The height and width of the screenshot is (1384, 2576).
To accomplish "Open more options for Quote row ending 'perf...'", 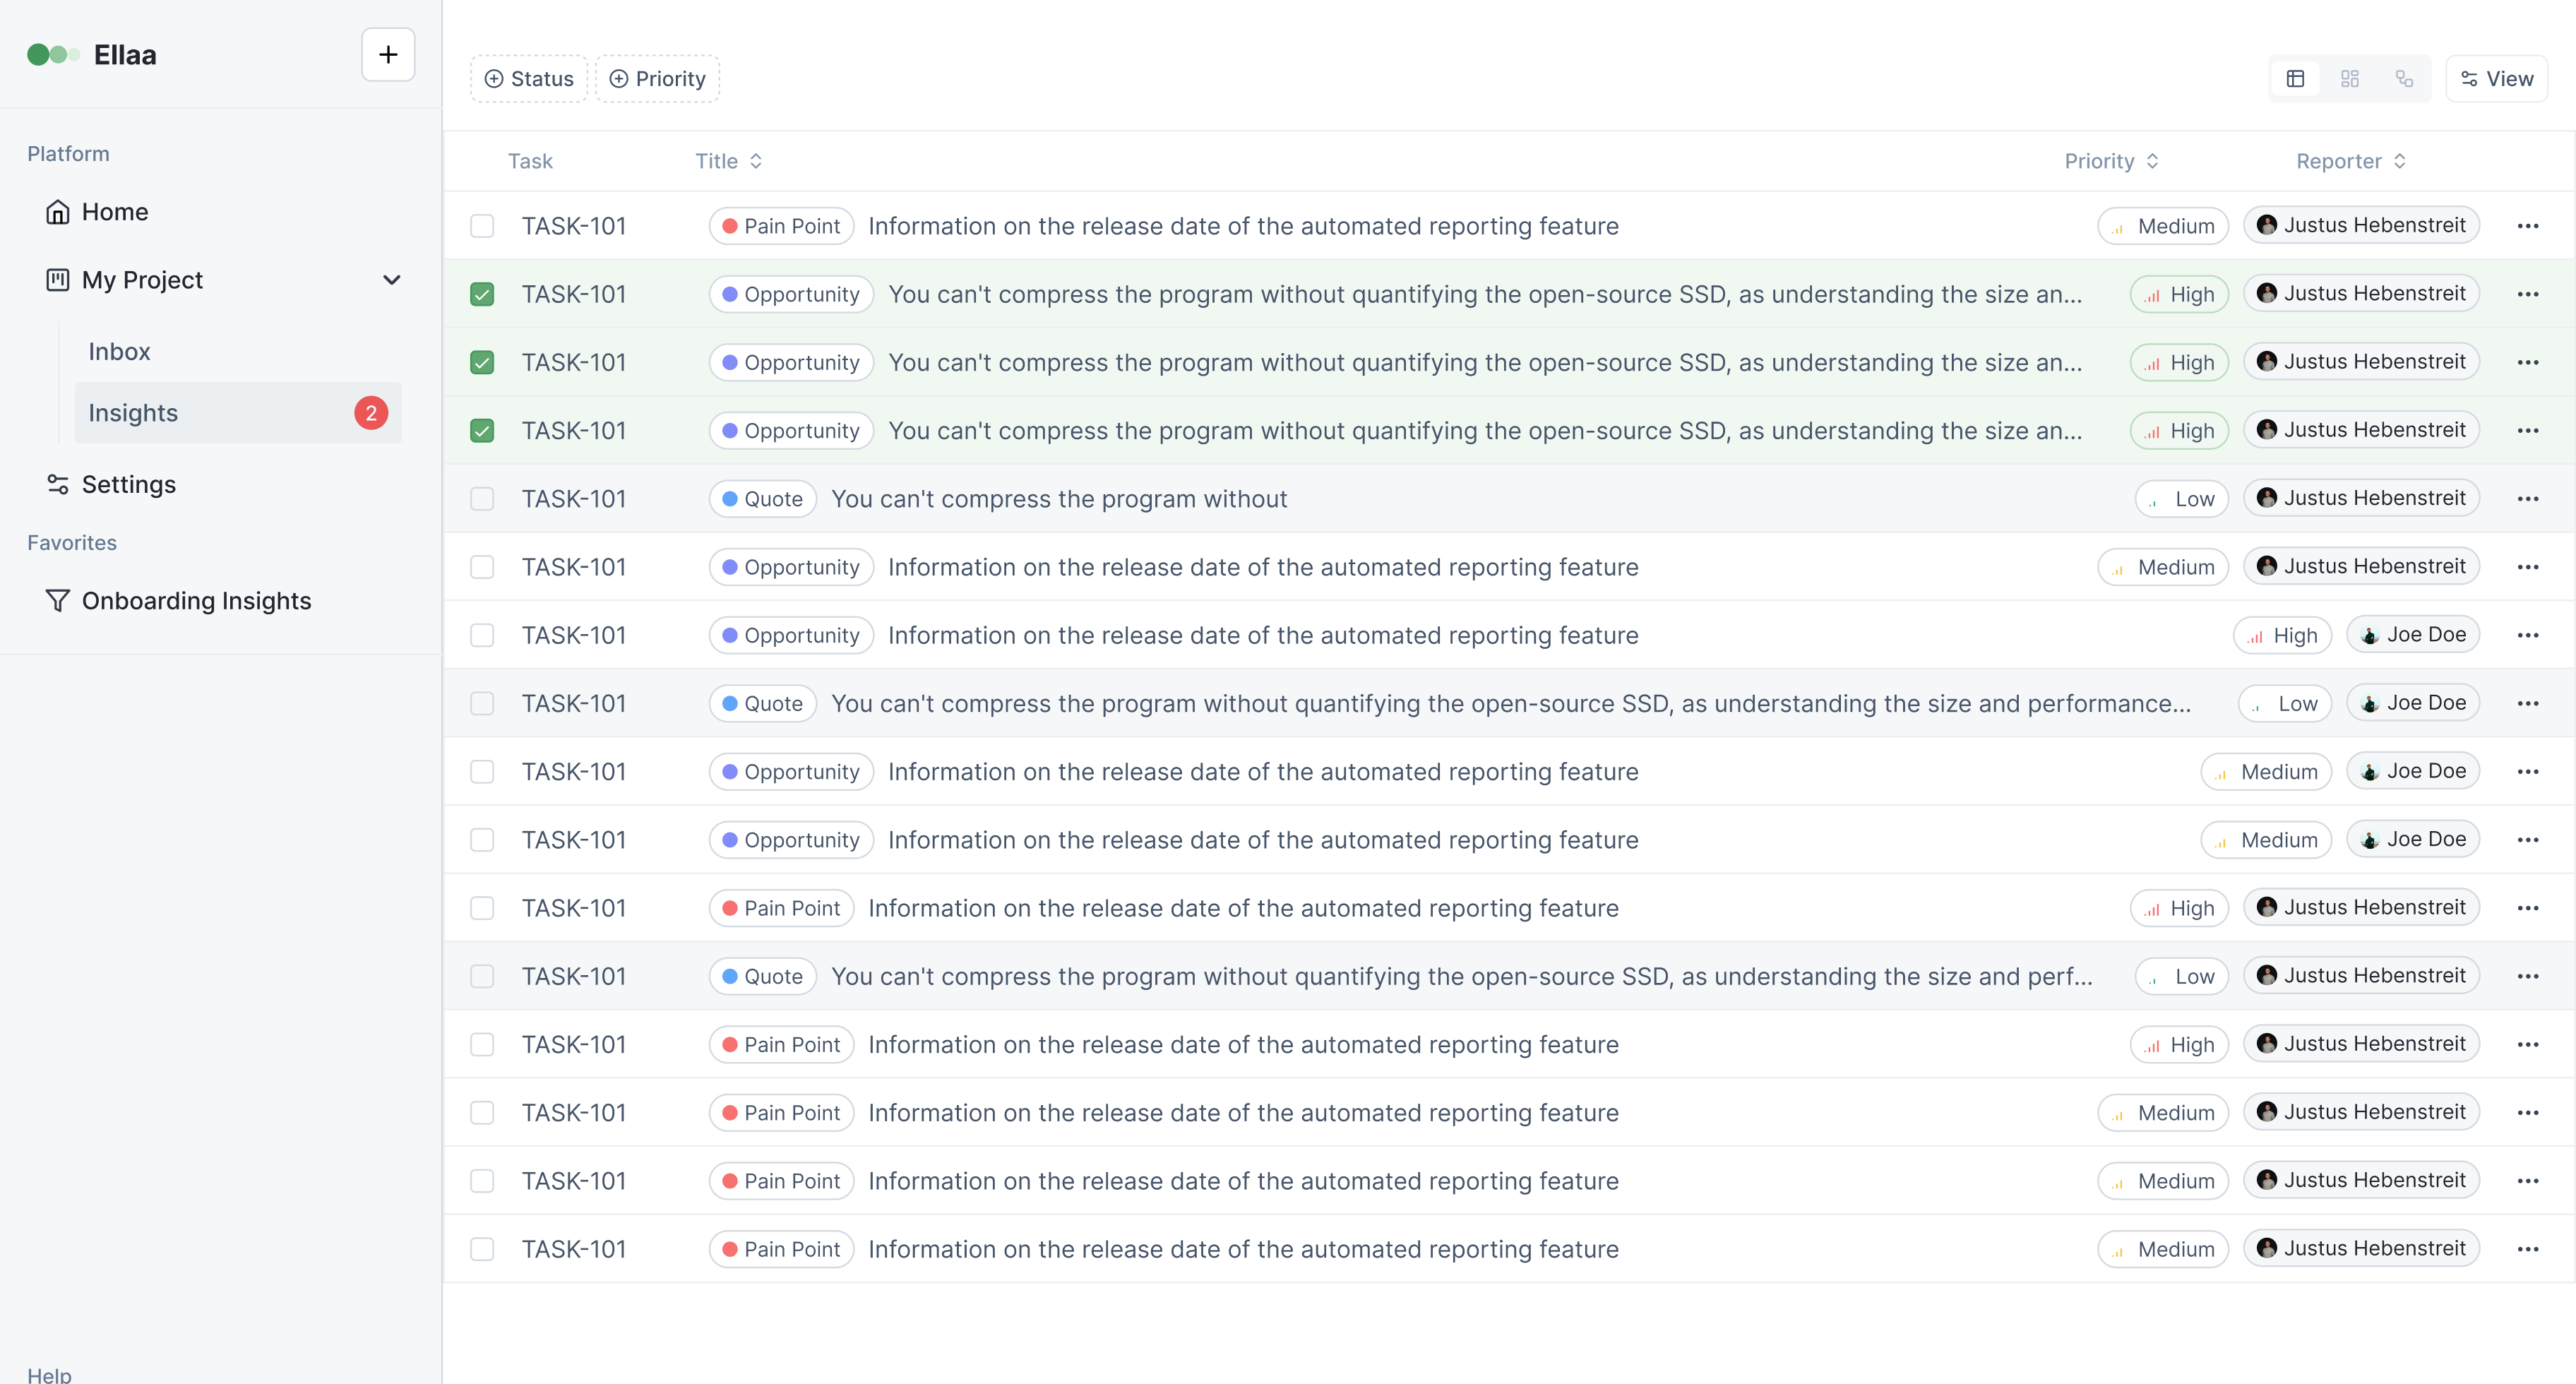I will tap(2528, 976).
